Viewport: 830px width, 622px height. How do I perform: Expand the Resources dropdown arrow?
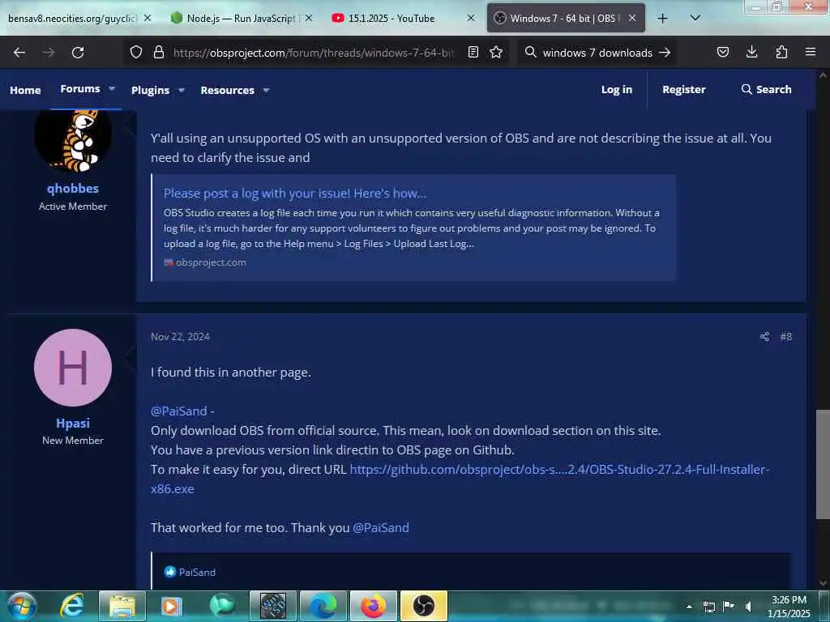tap(266, 91)
